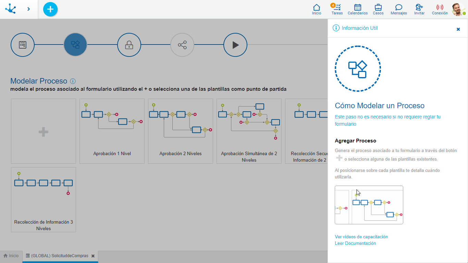Open Tareas task list
468x263 pixels.
tap(337, 9)
